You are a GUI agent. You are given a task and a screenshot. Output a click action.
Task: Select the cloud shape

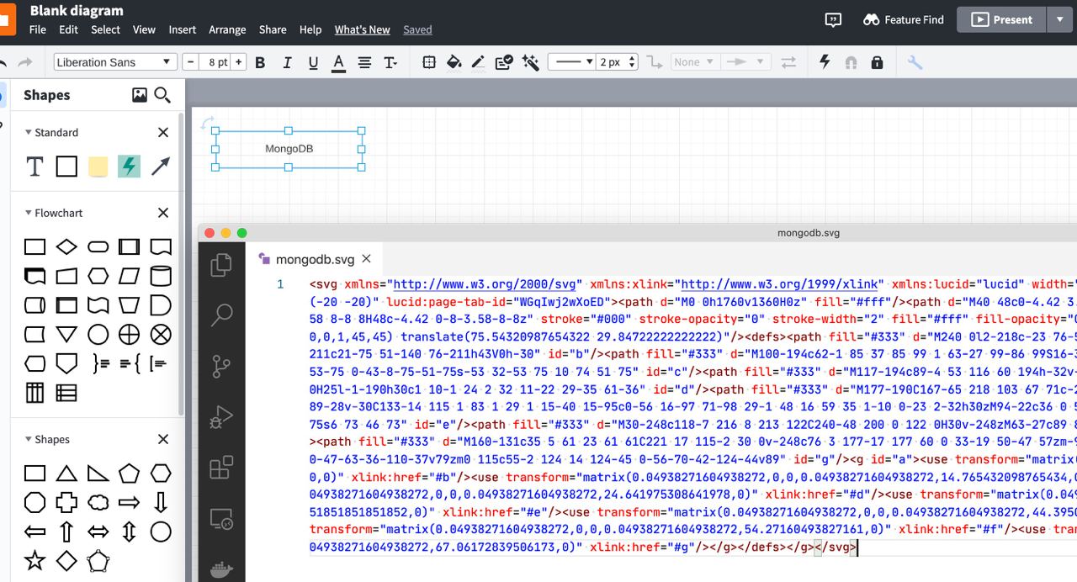click(x=98, y=503)
